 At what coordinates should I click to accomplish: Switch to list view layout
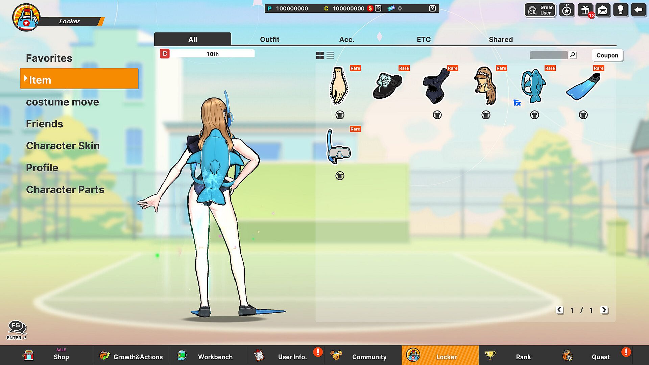click(x=330, y=55)
